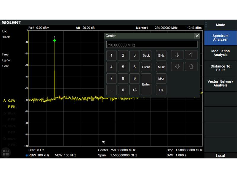Toggle the sign with the +/- key
The height and width of the screenshot is (178, 237).
click(134, 90)
